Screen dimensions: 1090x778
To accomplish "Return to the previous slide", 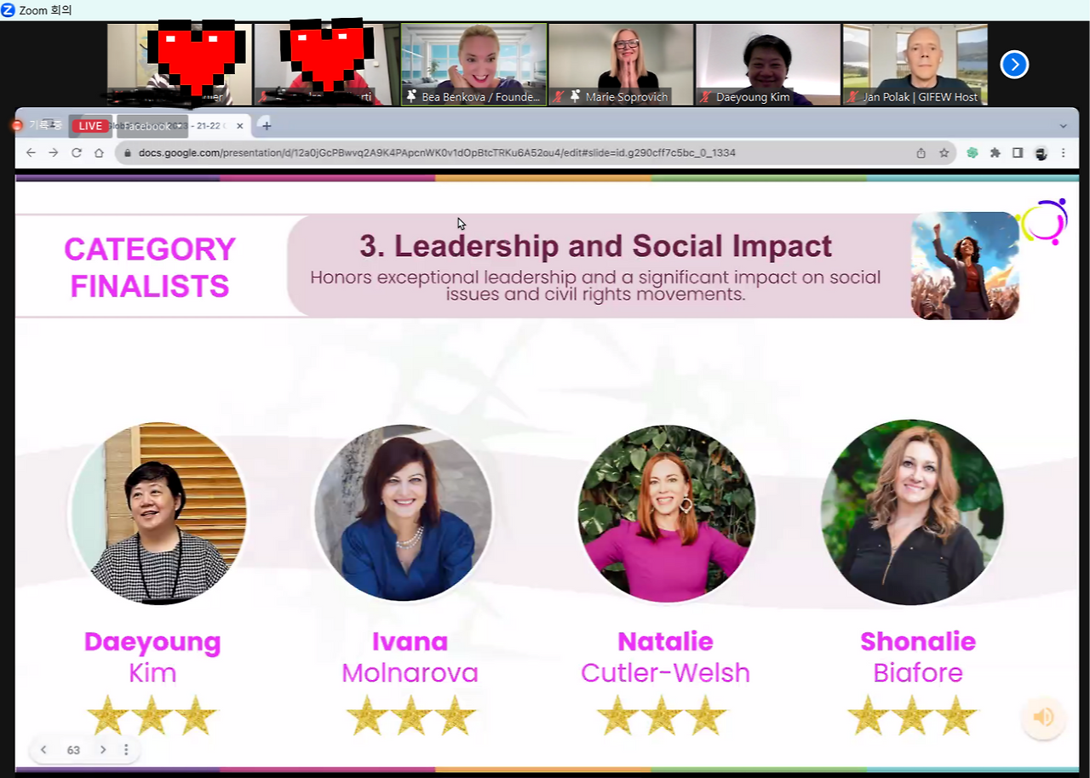I will (43, 750).
